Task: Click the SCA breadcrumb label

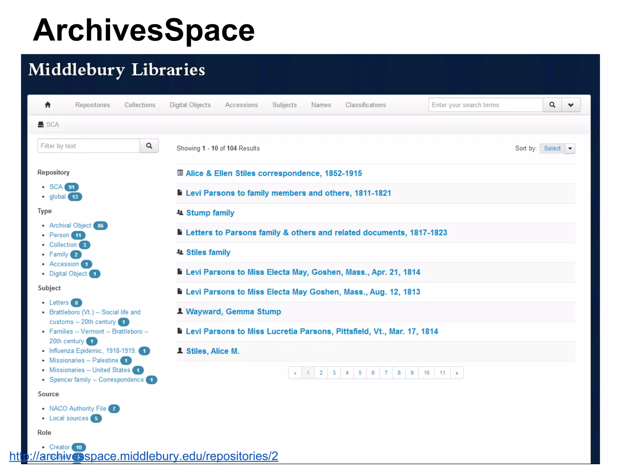Action: point(52,125)
